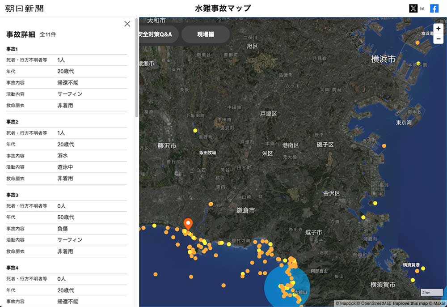
Task: Click the 東京湾 map label
Action: [404, 123]
